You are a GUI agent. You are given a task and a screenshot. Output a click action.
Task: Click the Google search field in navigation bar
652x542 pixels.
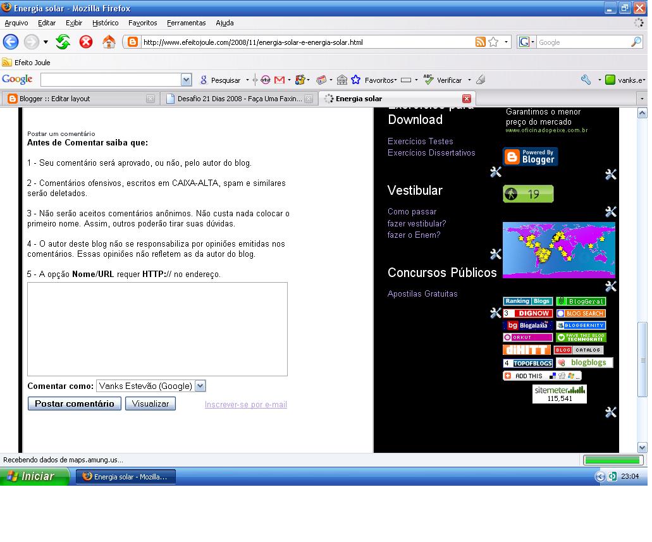pyautogui.click(x=584, y=42)
